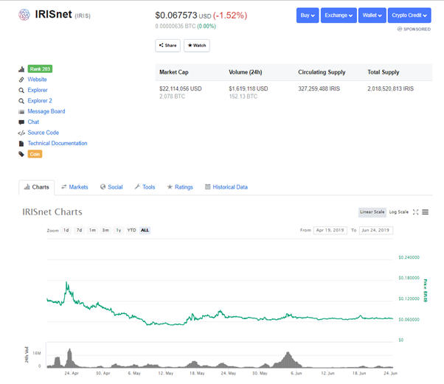Open the Social tab
This screenshot has height=384, width=444.
coord(111,187)
